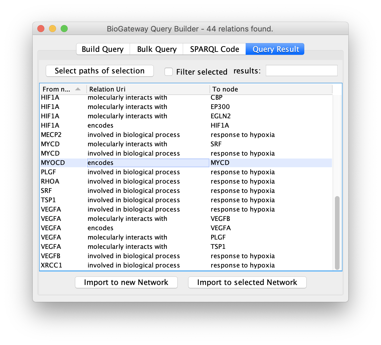Select the TSP1 response to hypoxia row
Screen dimensions: 381x345
(186, 200)
